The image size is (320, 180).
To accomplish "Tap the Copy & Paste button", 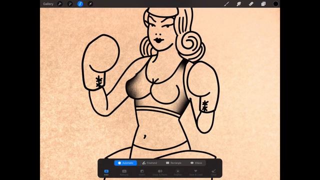I will (160, 172).
